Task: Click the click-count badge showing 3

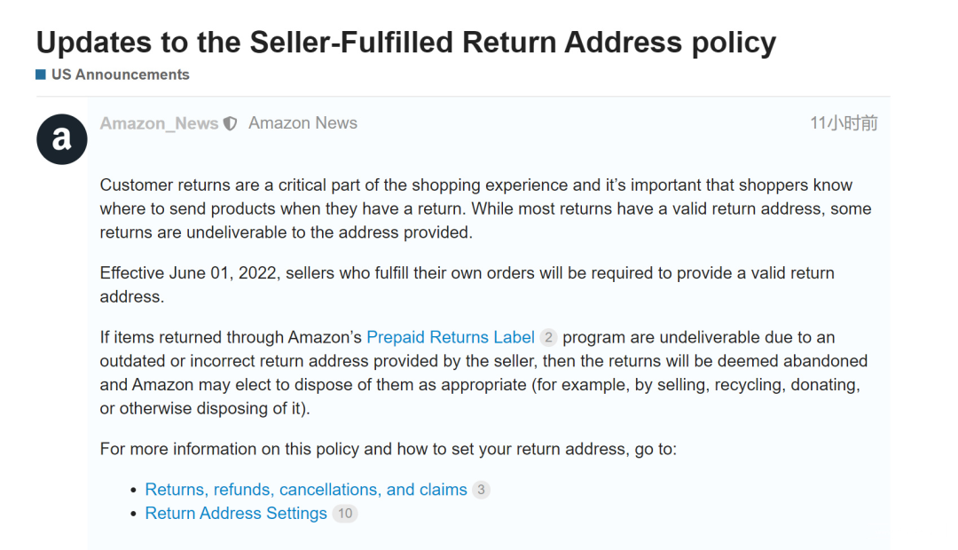Action: coord(481,491)
